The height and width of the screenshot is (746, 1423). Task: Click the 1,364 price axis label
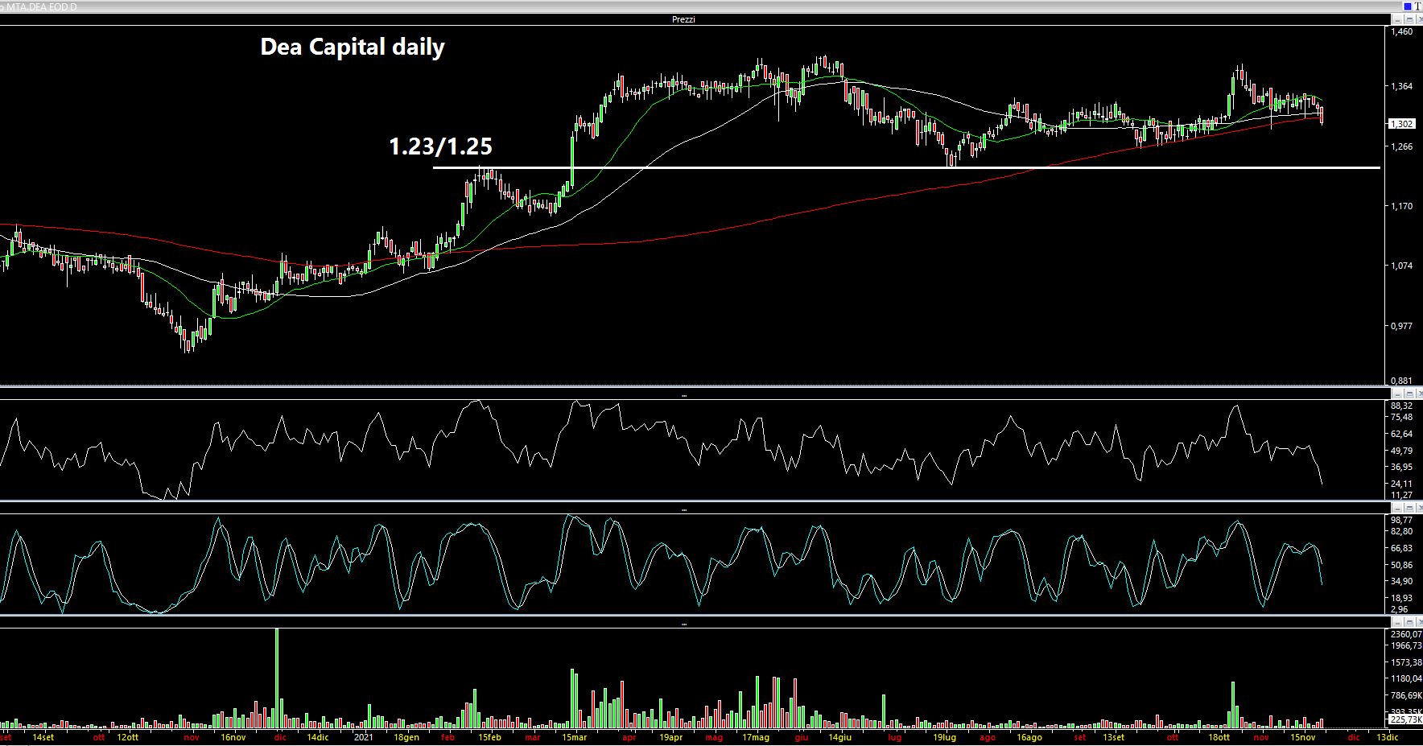pos(1403,87)
